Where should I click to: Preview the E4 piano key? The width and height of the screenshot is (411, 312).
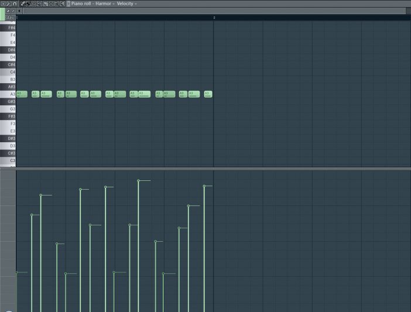(8, 42)
